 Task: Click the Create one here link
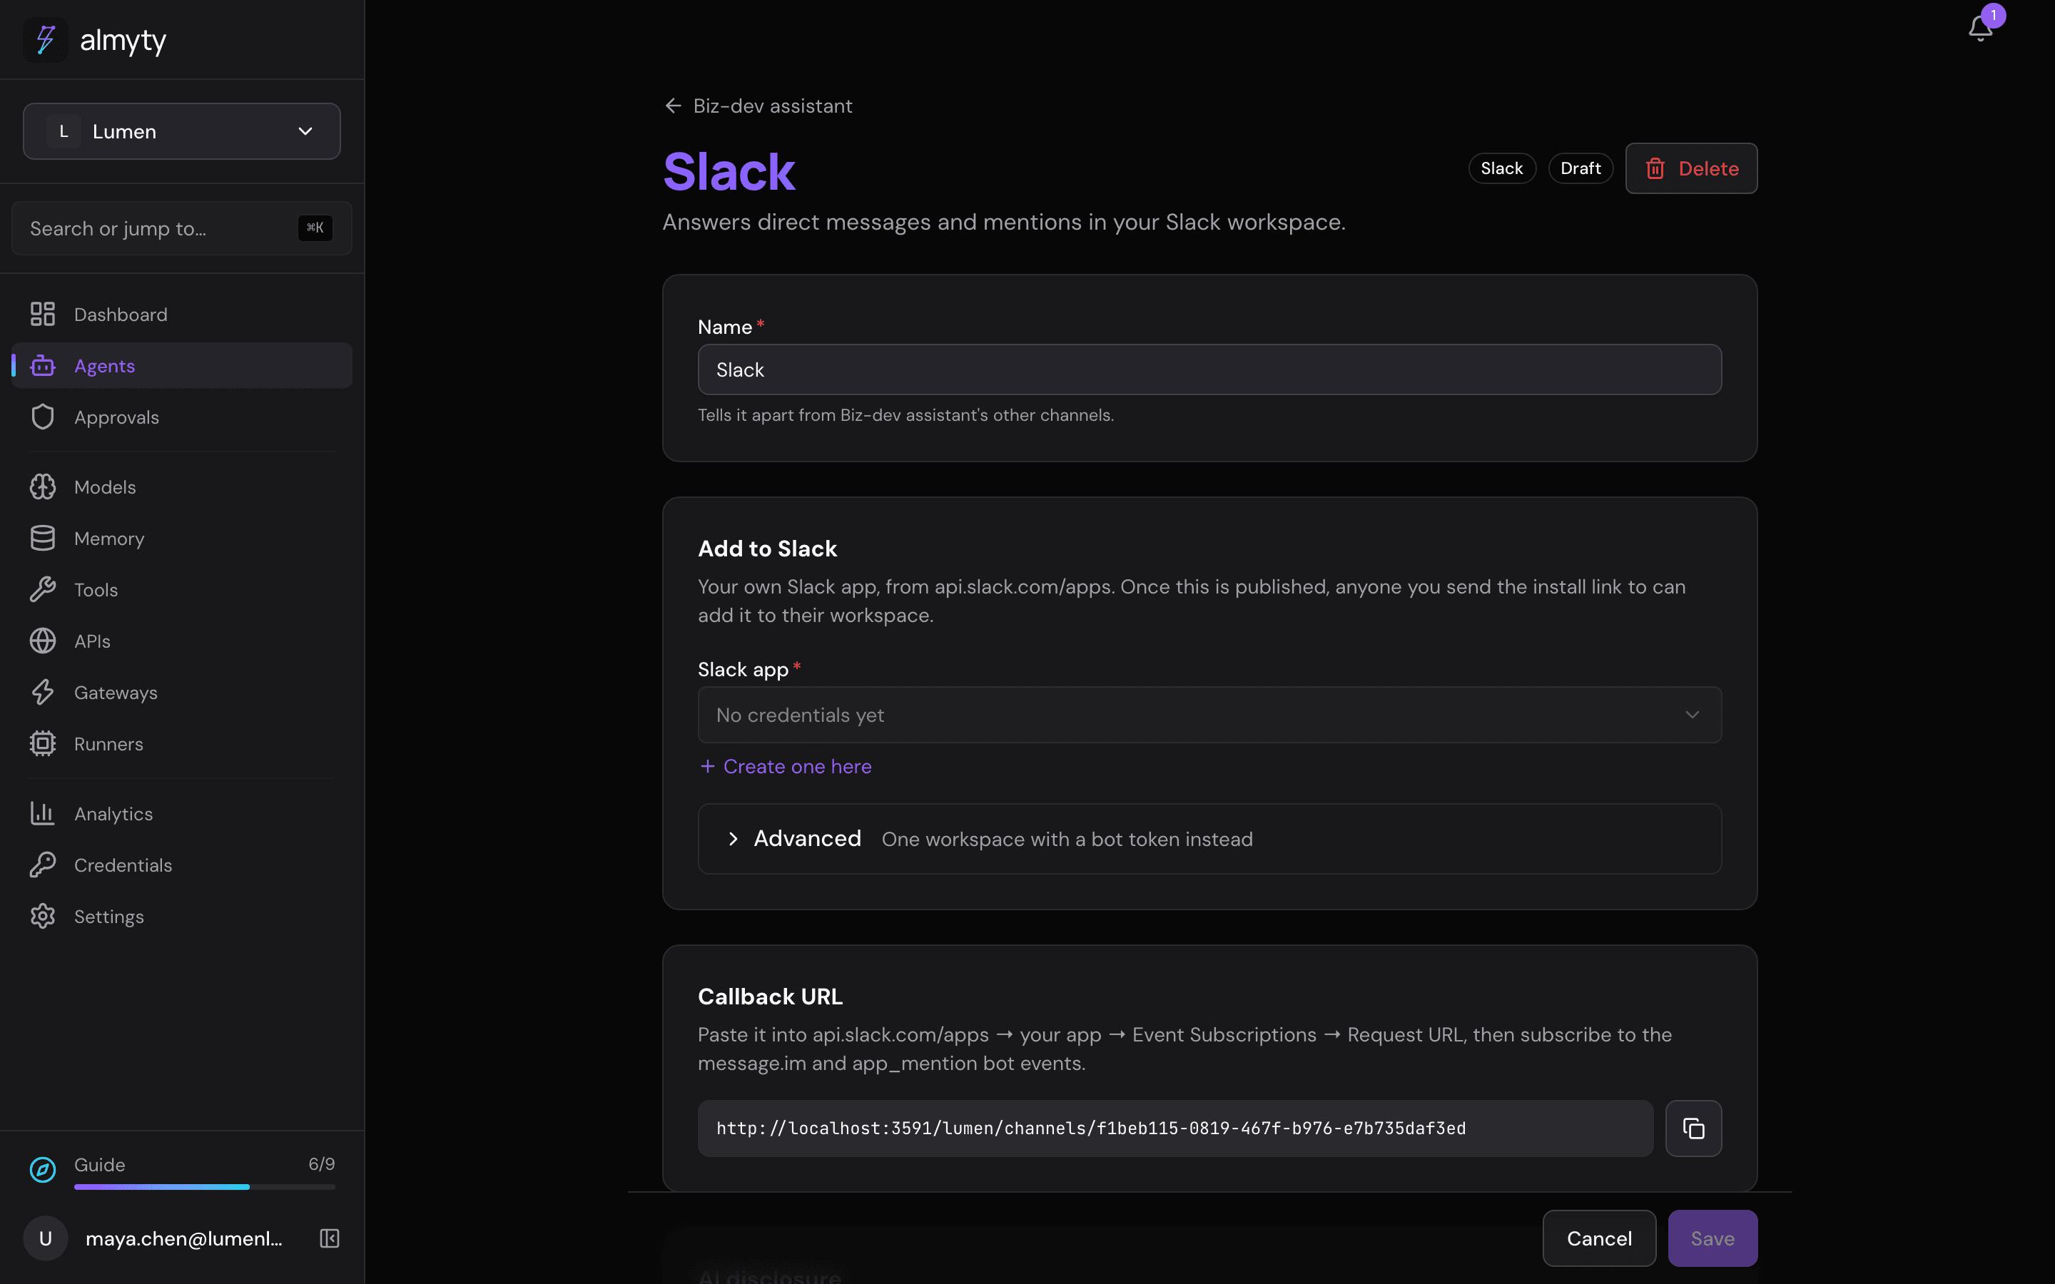(786, 766)
